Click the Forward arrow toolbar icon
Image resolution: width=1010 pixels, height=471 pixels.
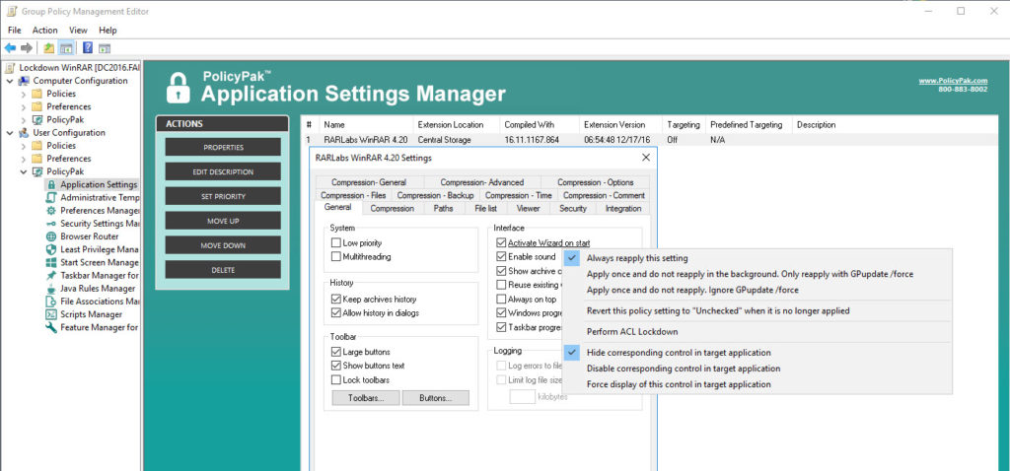tap(27, 48)
